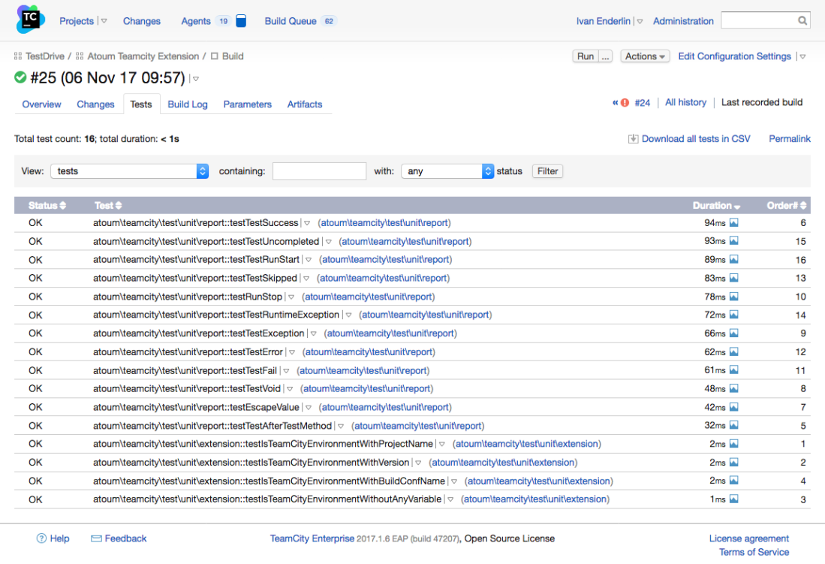Focus the 'containing' filter text field

point(319,171)
